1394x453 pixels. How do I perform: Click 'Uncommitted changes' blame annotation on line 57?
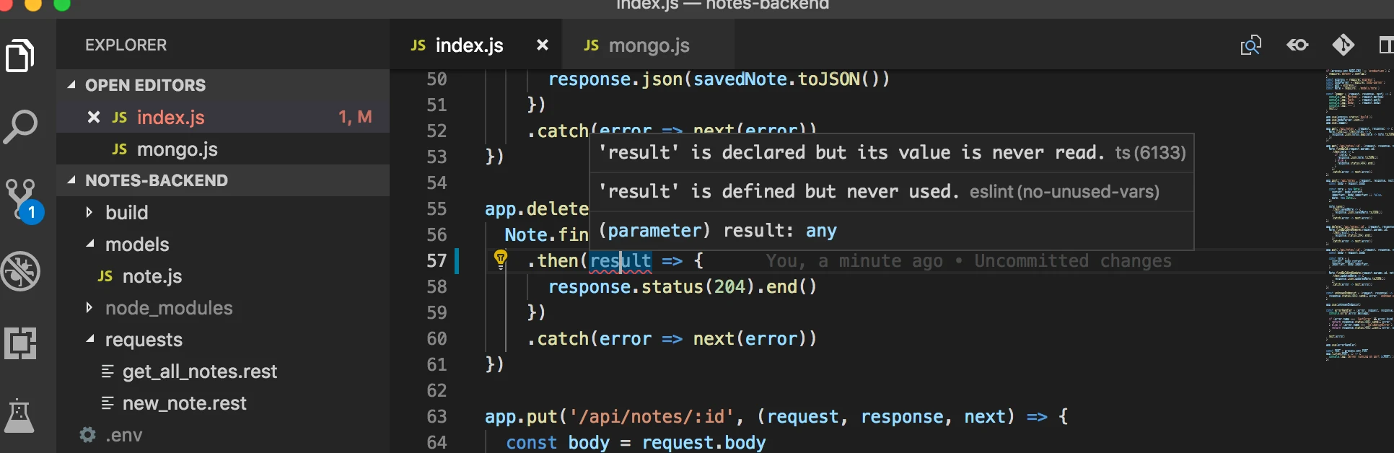[1073, 260]
